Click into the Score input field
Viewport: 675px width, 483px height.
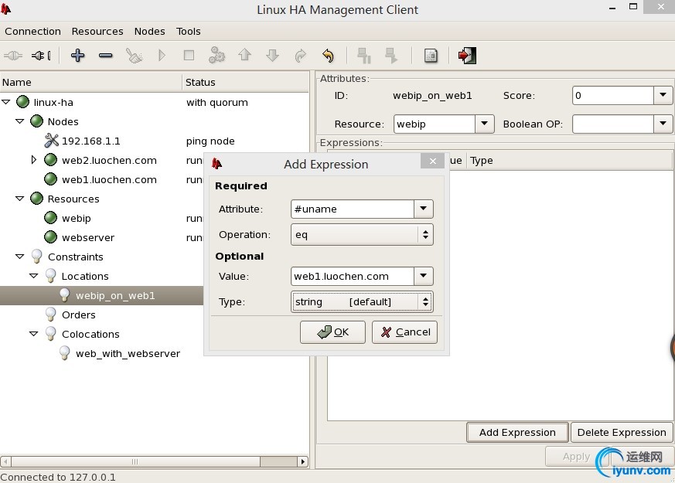[x=613, y=96]
